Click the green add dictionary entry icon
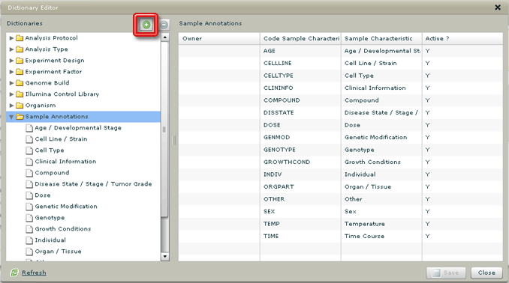 (146, 25)
